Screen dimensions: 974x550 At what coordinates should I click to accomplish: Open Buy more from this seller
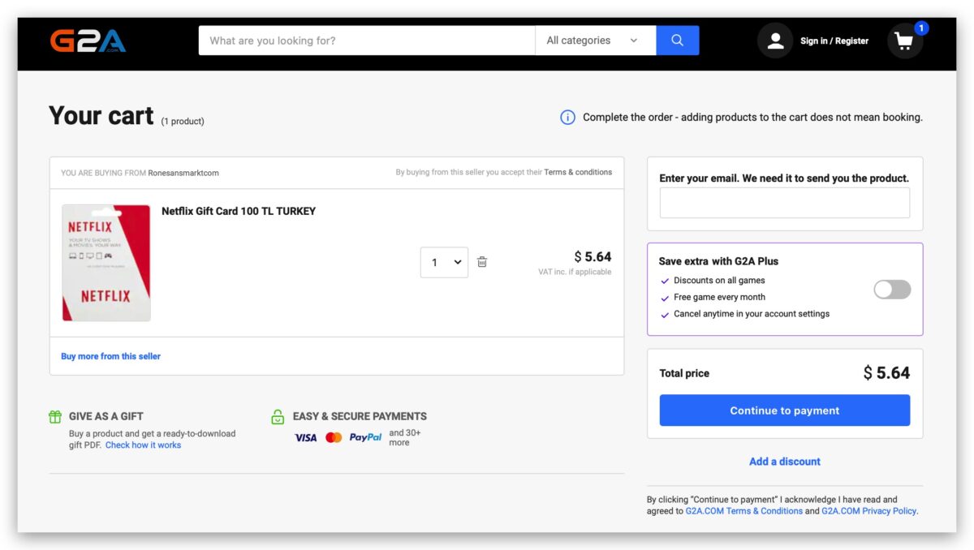coord(111,356)
